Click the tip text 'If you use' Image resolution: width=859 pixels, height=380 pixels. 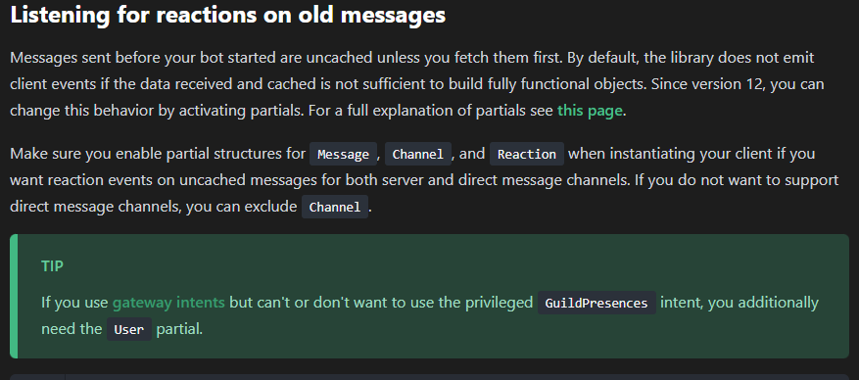74,303
